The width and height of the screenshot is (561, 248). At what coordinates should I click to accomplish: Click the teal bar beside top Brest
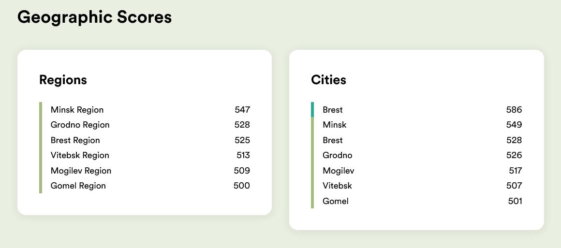coord(312,110)
